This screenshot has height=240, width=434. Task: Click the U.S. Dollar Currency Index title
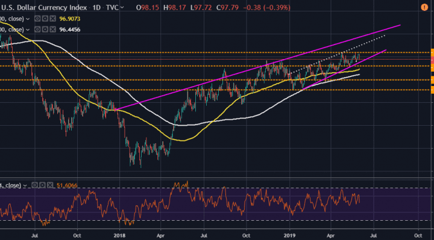[44, 7]
